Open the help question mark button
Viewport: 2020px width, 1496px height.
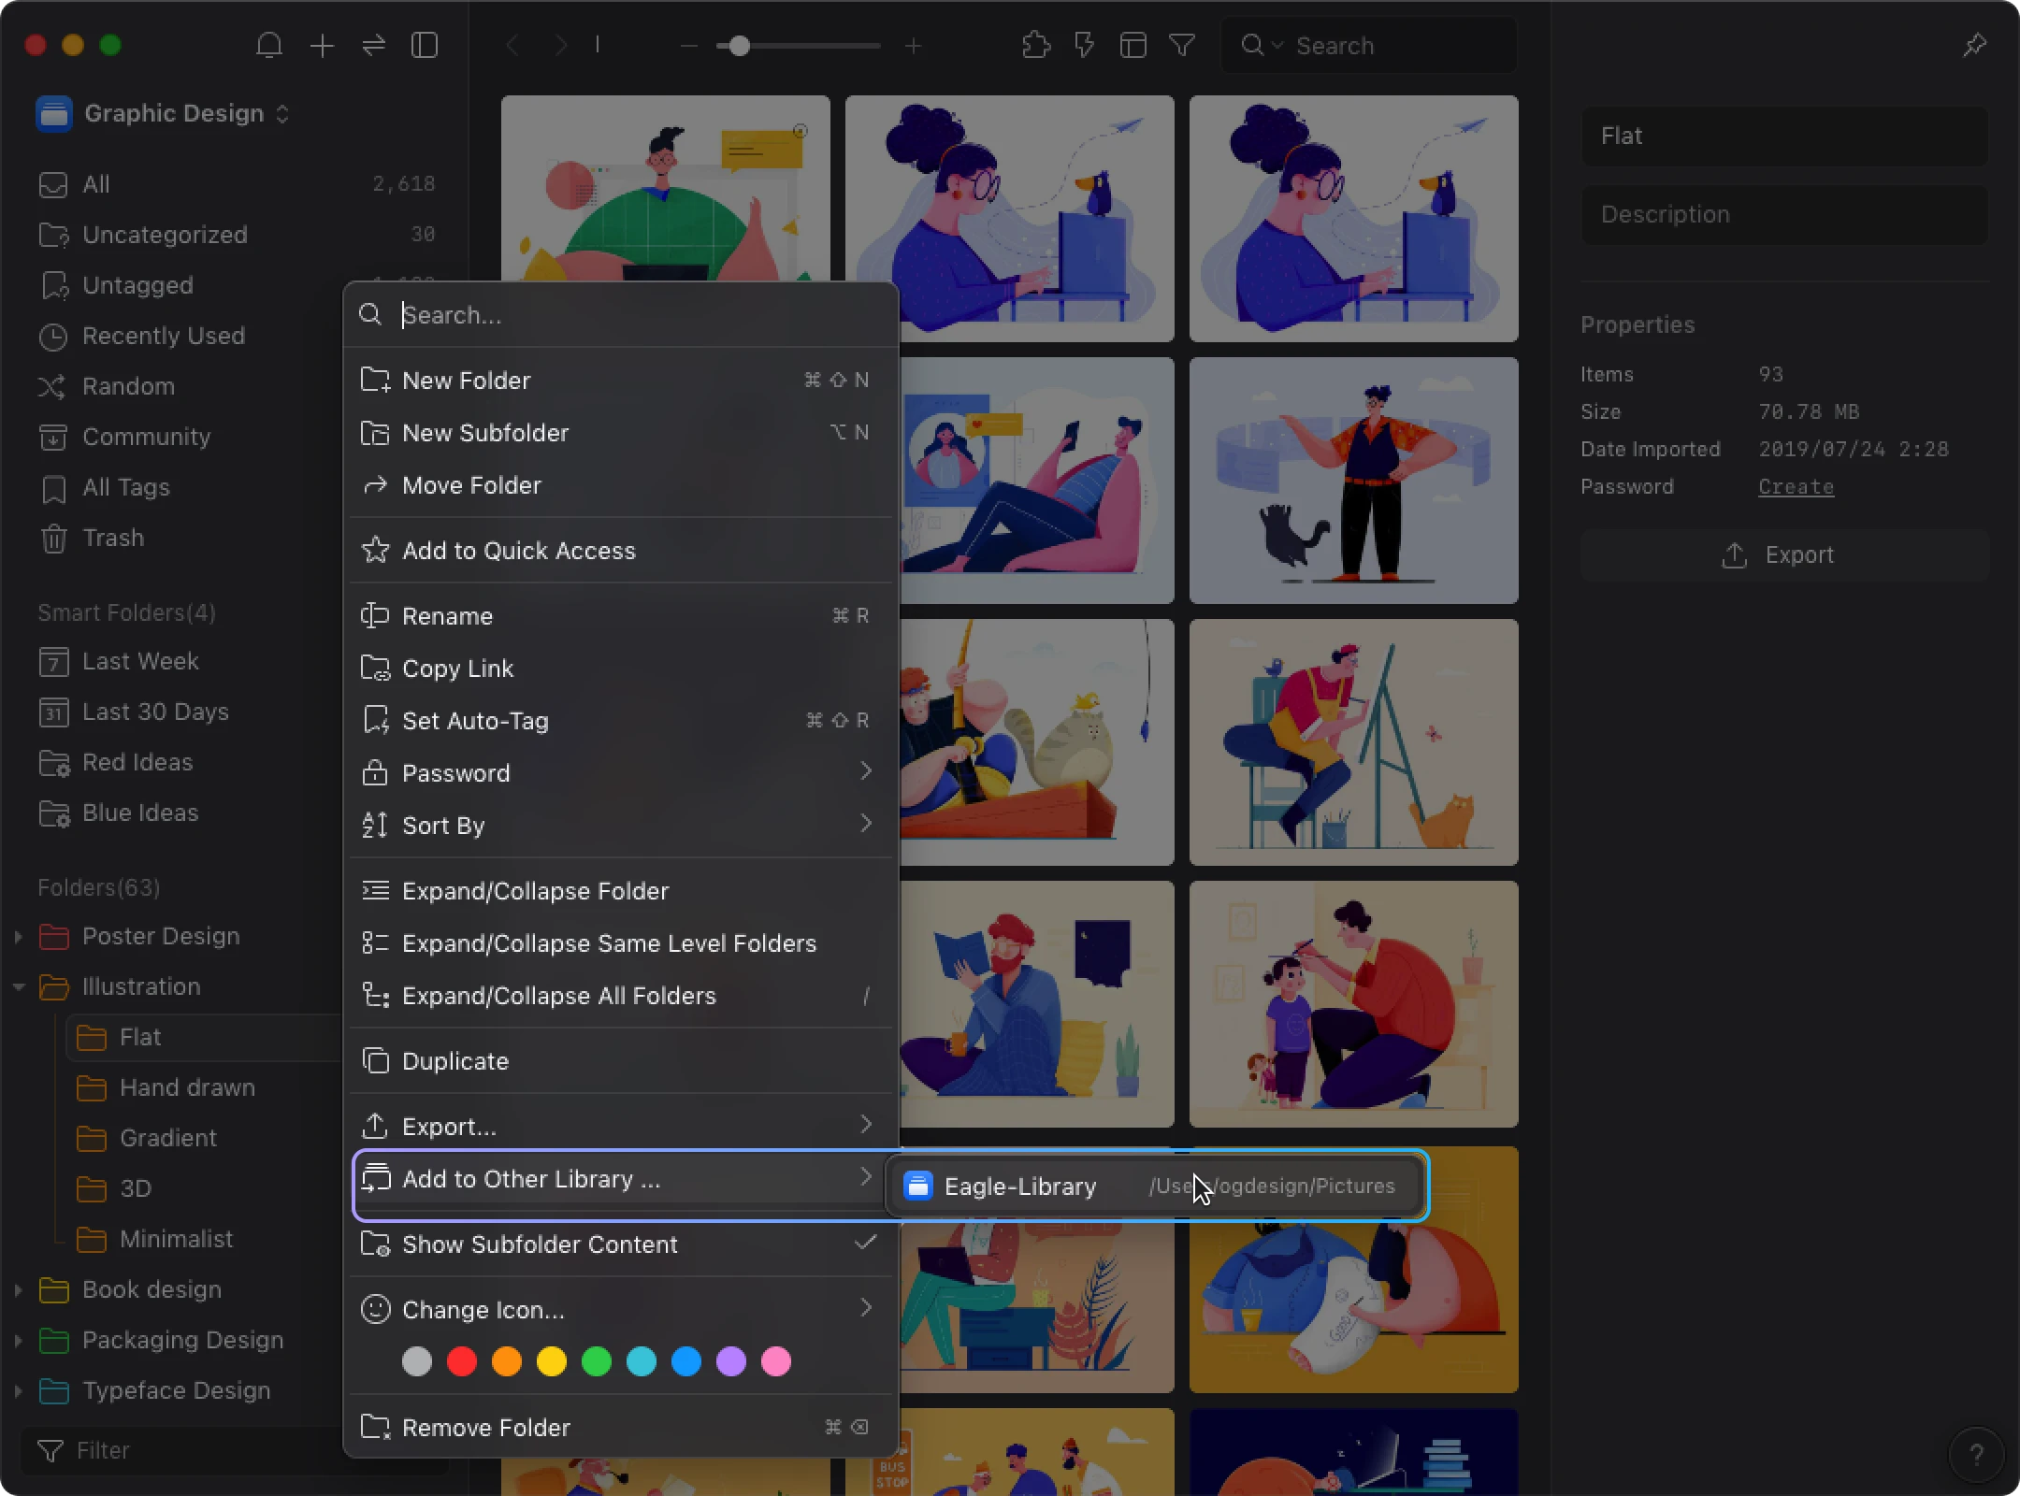[x=1976, y=1454]
